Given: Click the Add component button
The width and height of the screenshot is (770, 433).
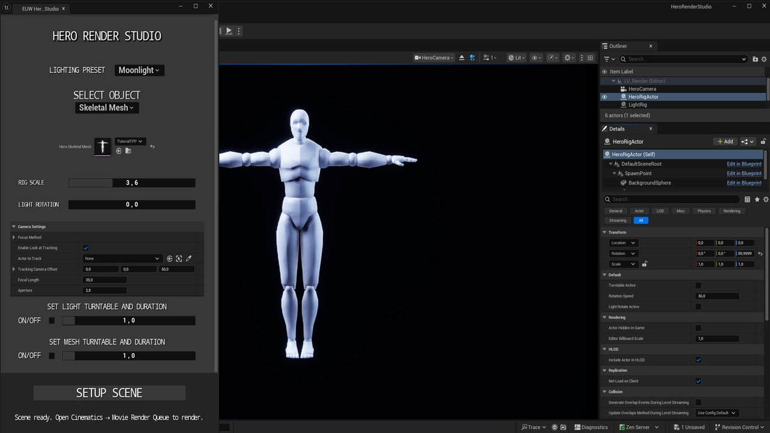Looking at the screenshot, I should point(725,141).
